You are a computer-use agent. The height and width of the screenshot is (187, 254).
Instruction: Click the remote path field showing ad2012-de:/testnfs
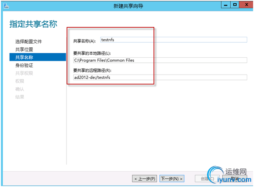[160, 77]
